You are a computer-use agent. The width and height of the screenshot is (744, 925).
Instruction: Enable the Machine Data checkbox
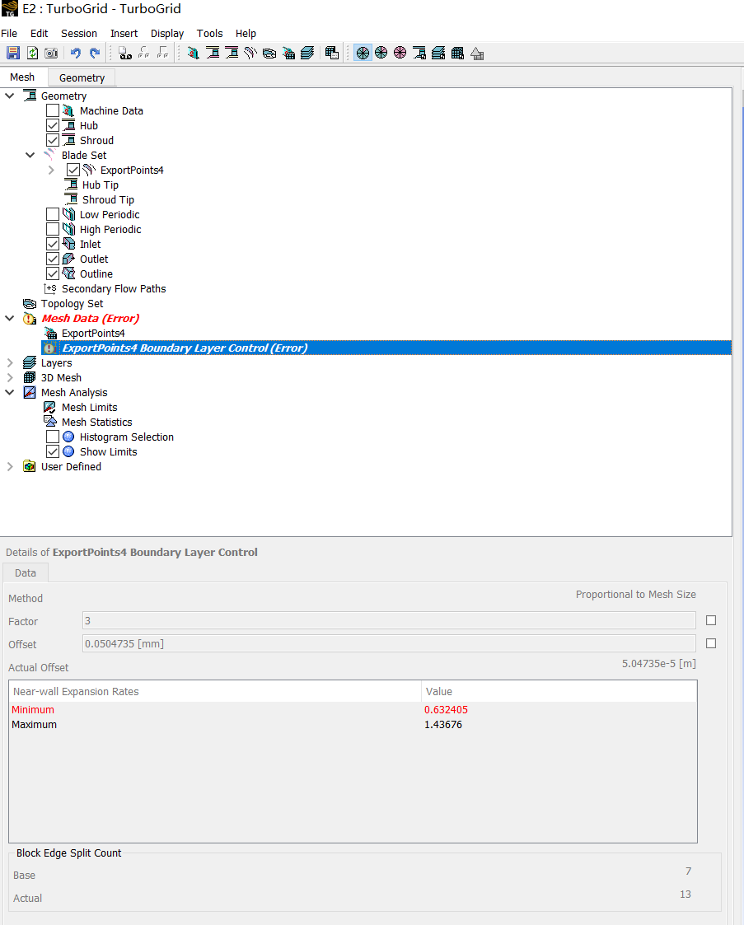pos(53,111)
